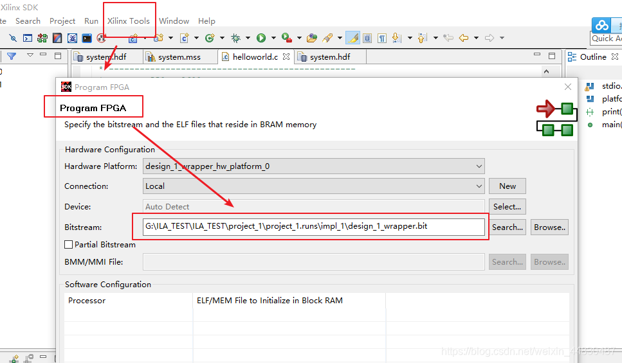Screen dimensions: 622x363
Task: Click Search... button beside the Bitstream field
Action: 508,227
